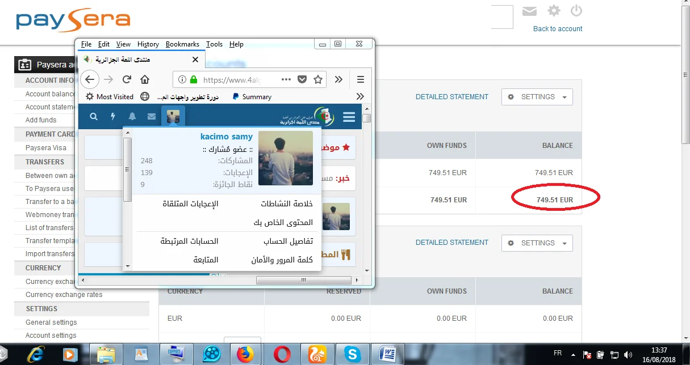Launch Skype from the taskbar

coord(353,354)
